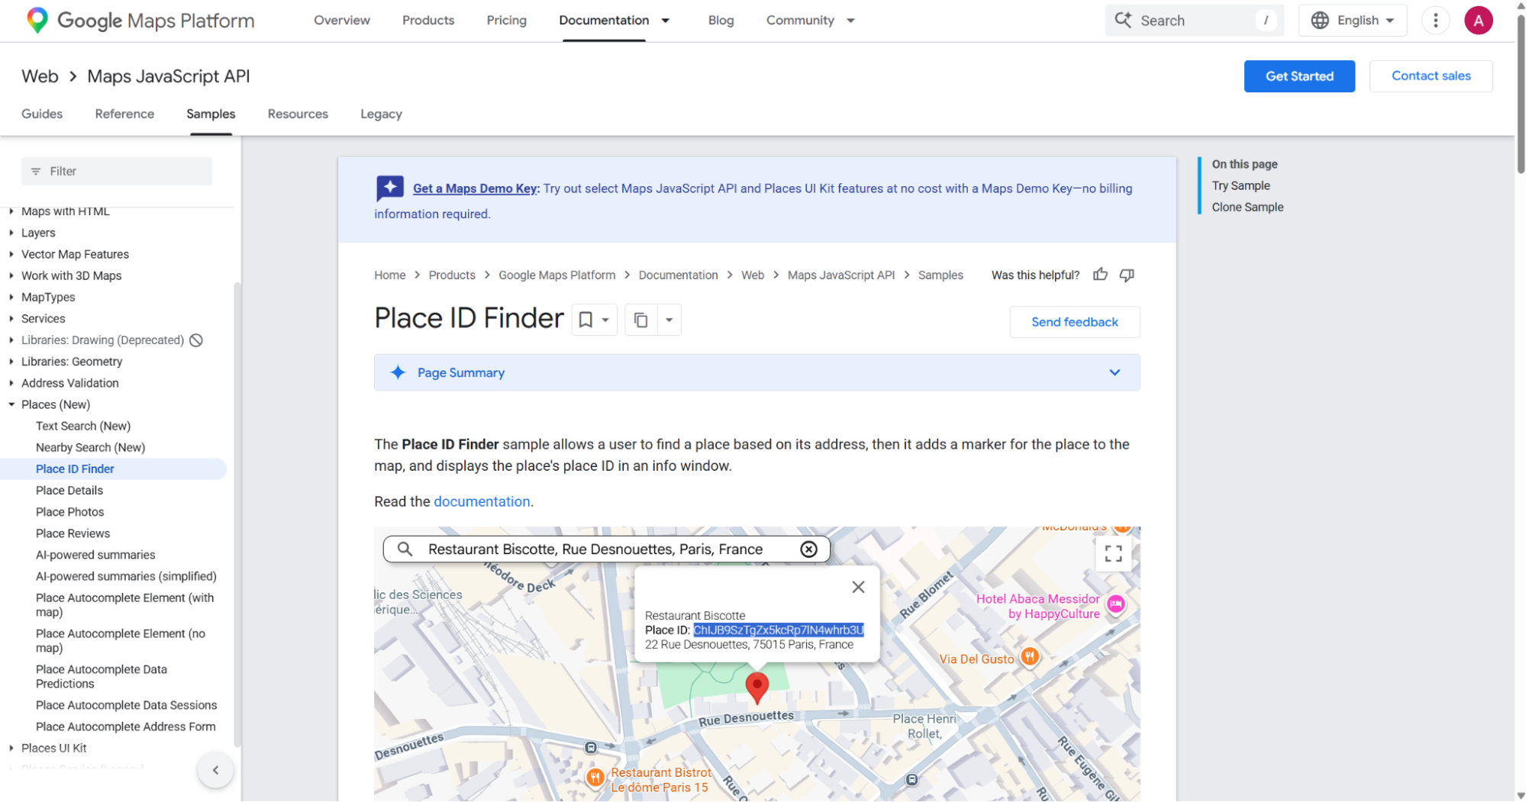
Task: Open the Documentation menu dropdown arrow
Action: [x=666, y=21]
